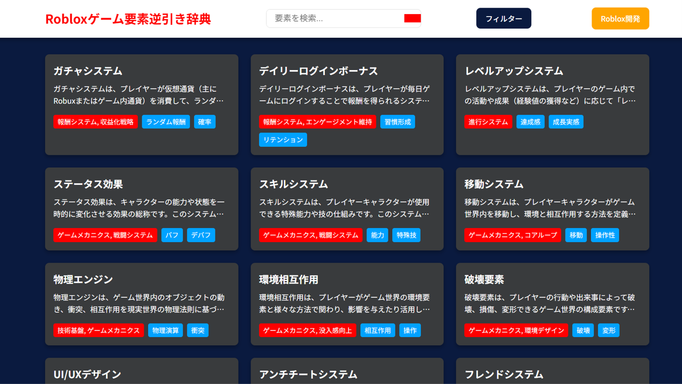Click the orange Roblox開発 button
682x384 pixels.
[x=620, y=18]
